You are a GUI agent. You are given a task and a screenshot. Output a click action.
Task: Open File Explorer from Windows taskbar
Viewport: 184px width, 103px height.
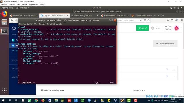tap(56, 100)
